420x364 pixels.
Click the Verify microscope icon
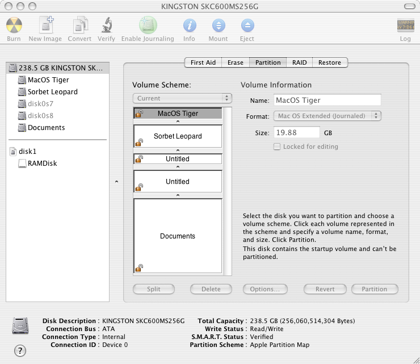107,25
